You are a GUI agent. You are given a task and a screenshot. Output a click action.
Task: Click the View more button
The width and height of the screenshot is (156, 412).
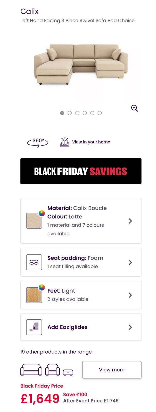coord(112,370)
